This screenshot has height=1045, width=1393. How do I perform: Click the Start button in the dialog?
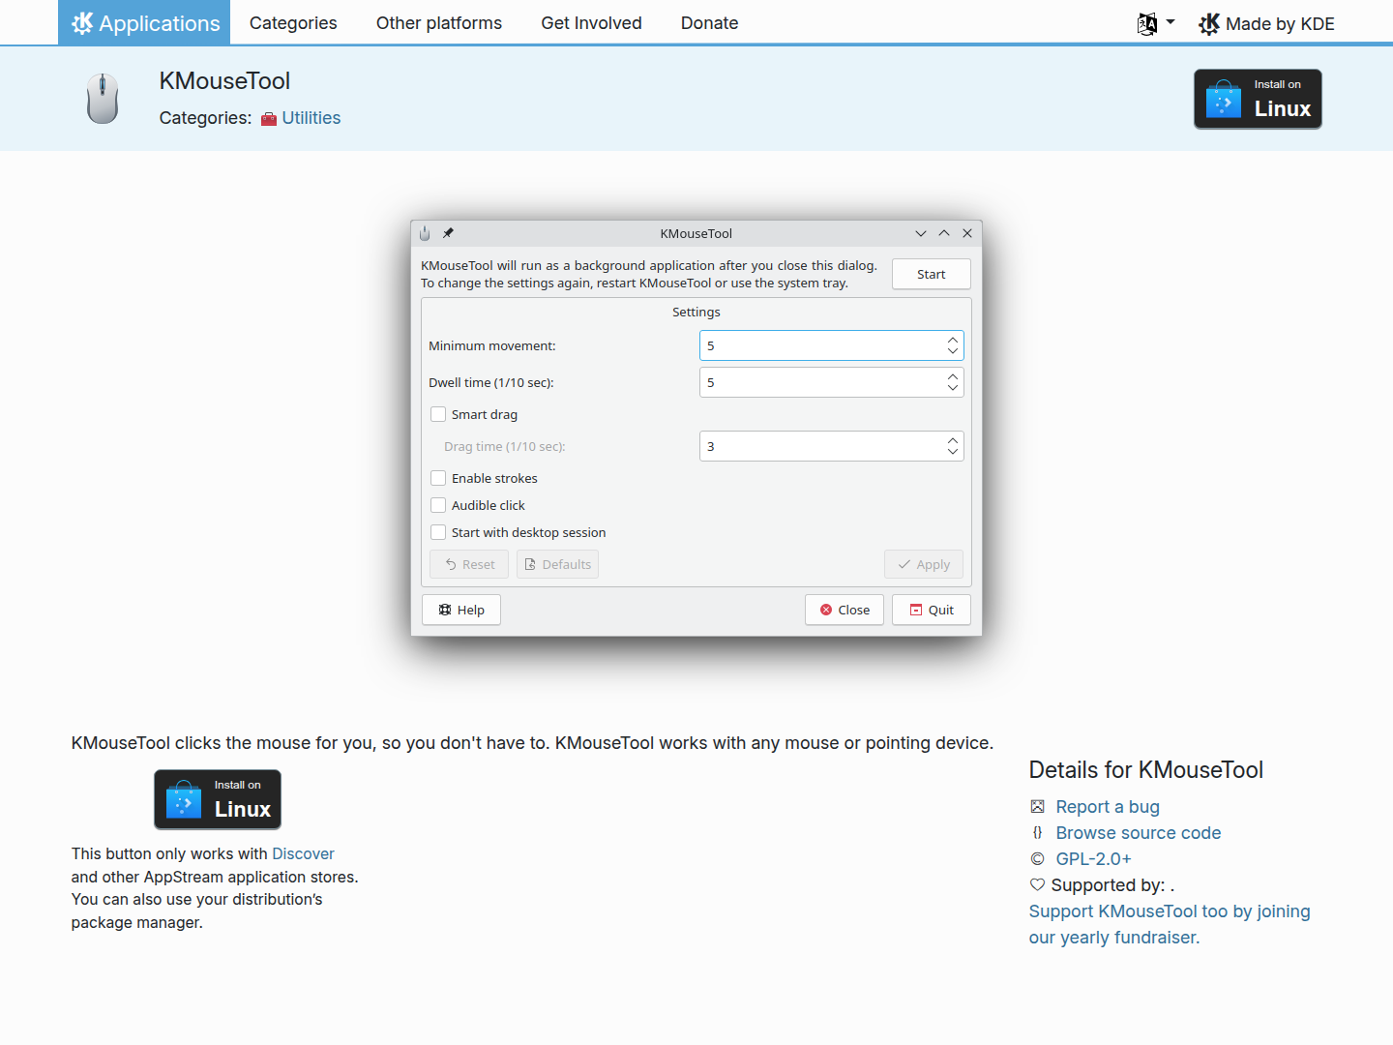pyautogui.click(x=932, y=274)
